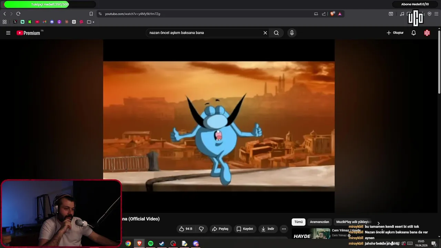Clear the search text with X
The width and height of the screenshot is (441, 248).
tap(265, 33)
